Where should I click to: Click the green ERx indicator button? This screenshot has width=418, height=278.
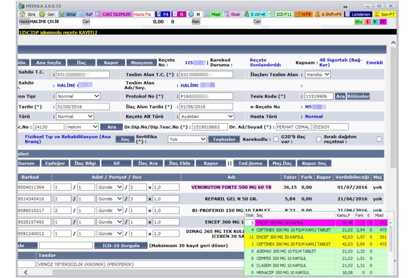click(x=358, y=22)
